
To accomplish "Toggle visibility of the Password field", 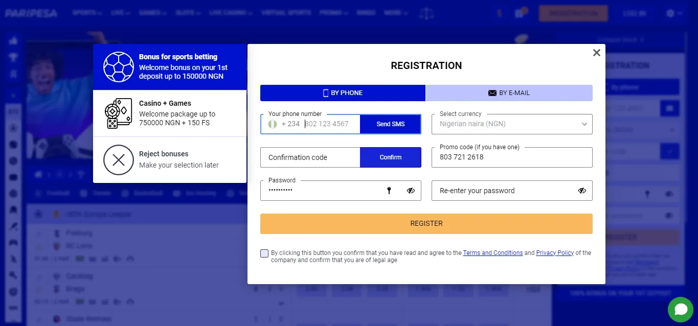I will tap(411, 190).
